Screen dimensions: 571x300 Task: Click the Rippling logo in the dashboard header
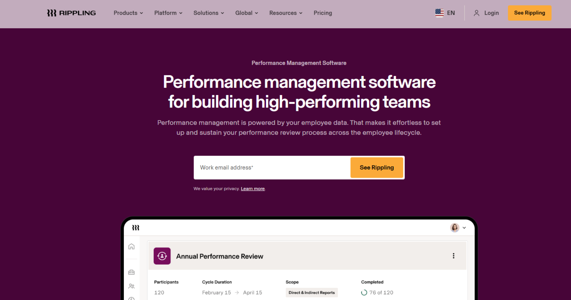coord(136,227)
